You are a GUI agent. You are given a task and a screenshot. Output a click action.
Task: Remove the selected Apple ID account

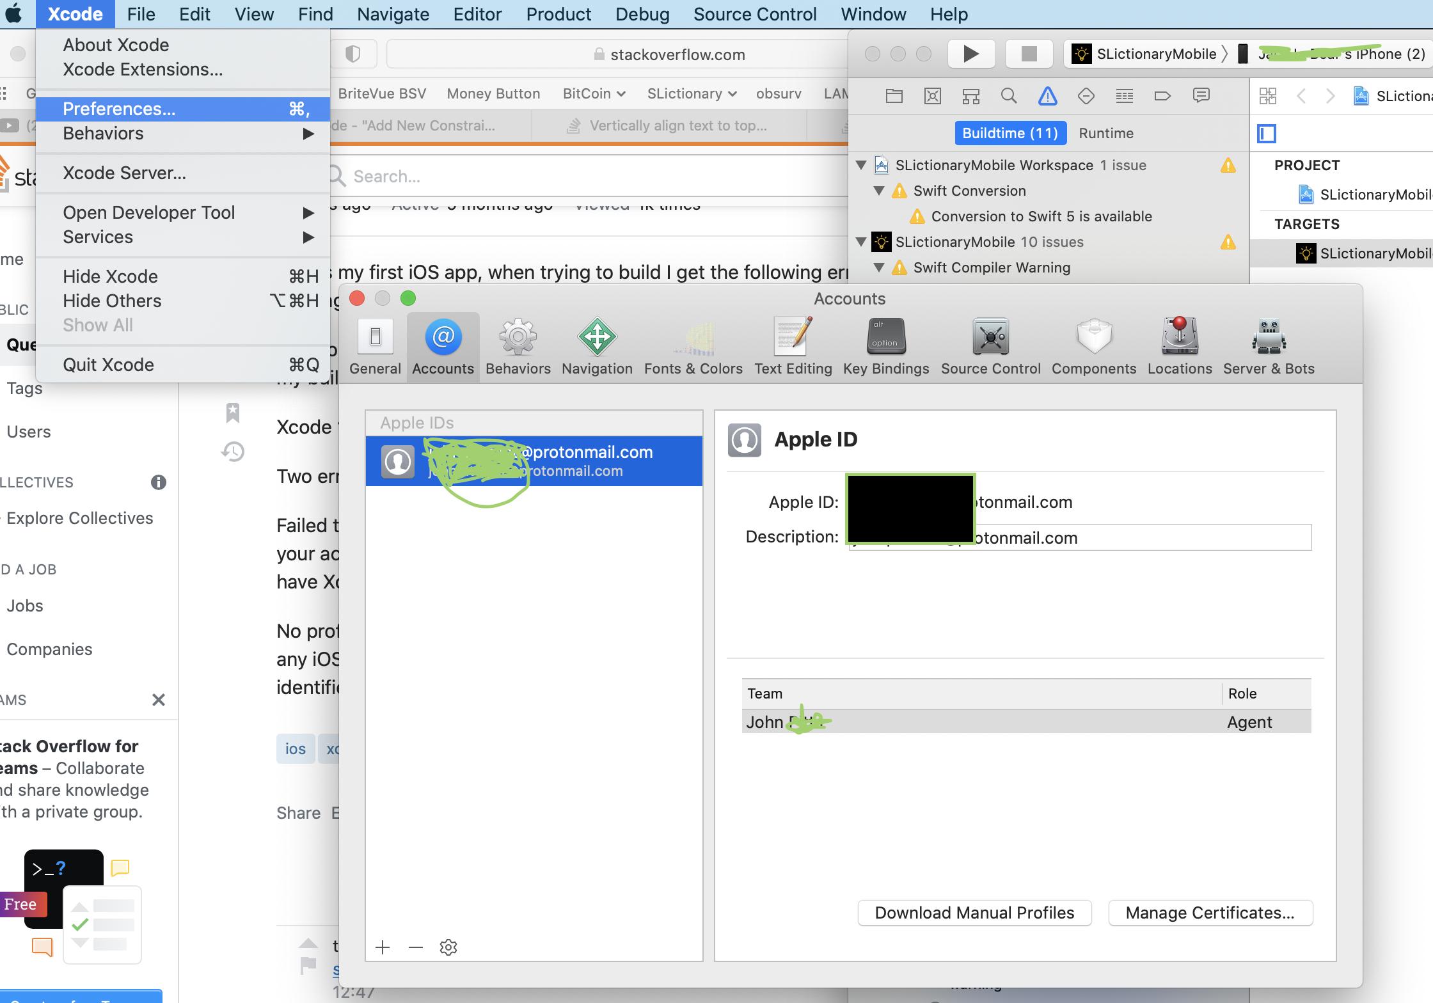[416, 947]
